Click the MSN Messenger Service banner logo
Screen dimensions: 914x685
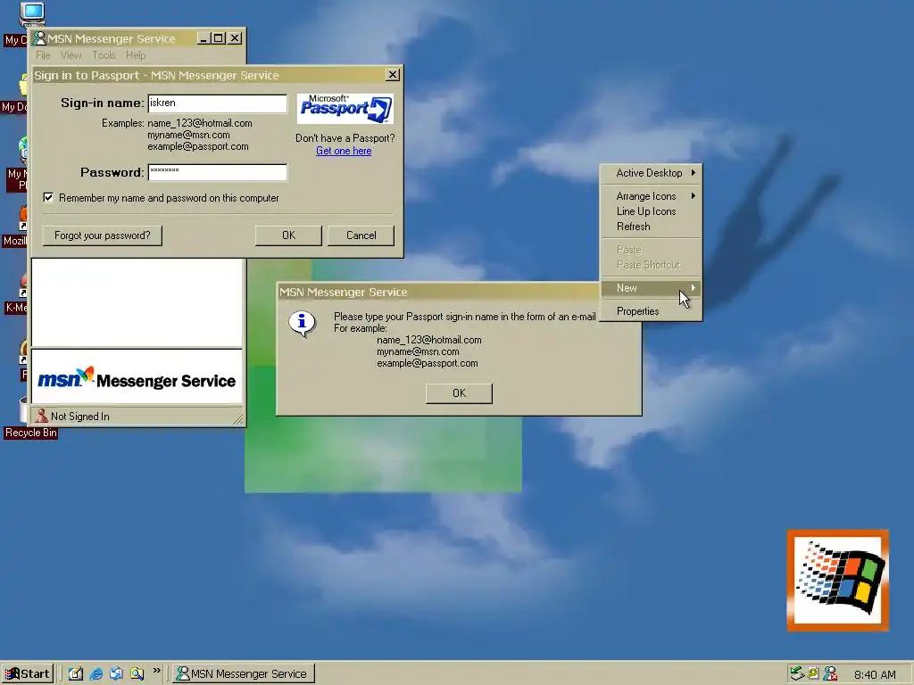tap(137, 379)
